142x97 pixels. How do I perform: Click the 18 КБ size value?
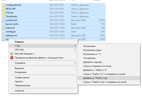(x=102, y=39)
